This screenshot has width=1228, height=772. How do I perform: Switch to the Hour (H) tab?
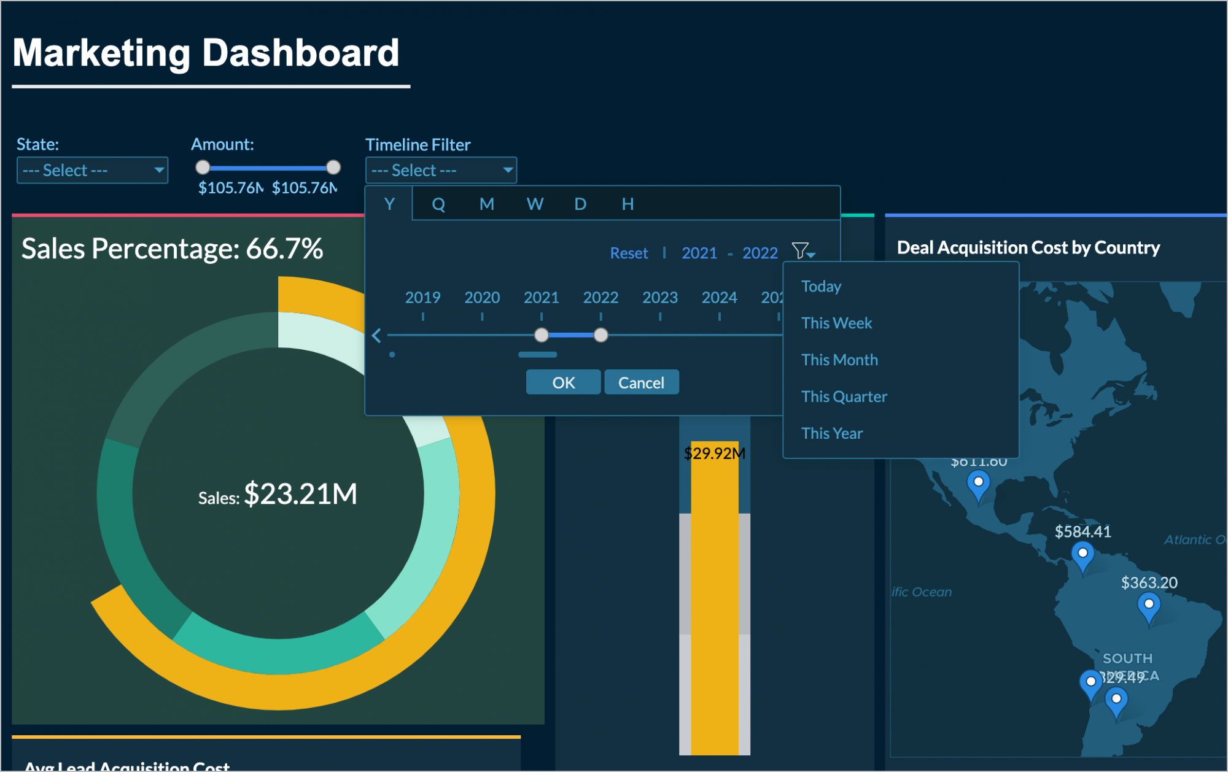point(628,204)
